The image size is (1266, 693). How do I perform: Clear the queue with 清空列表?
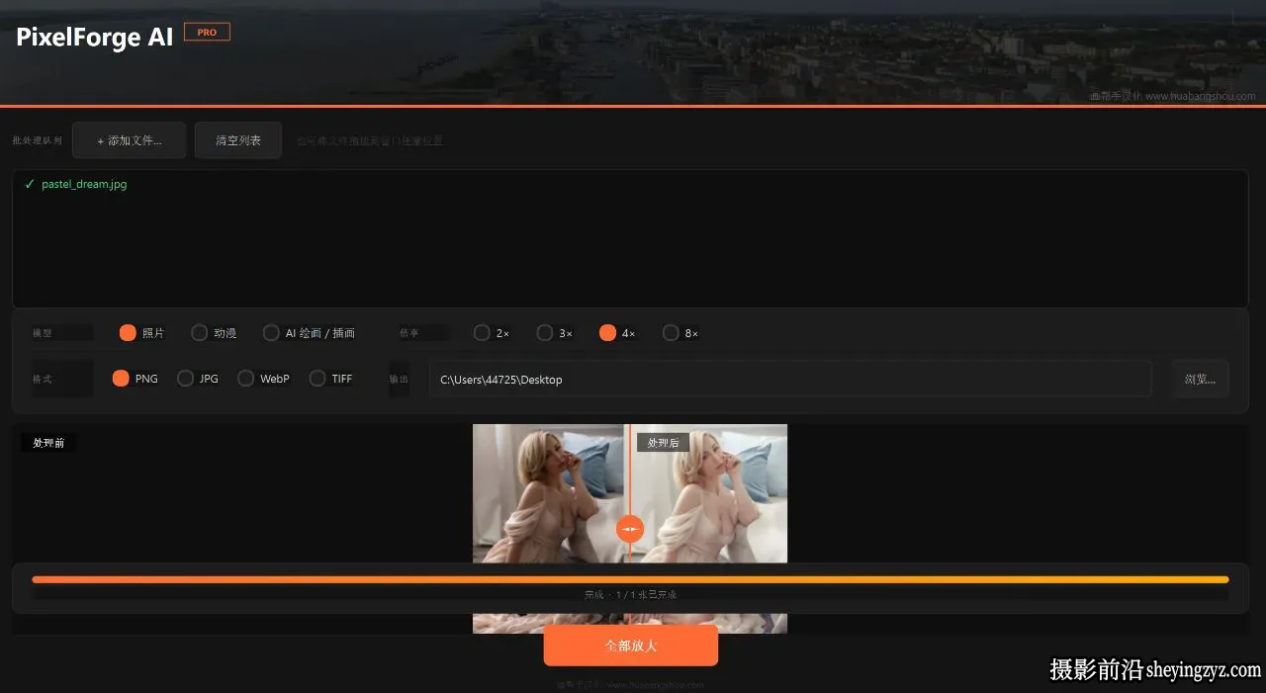pyautogui.click(x=238, y=140)
